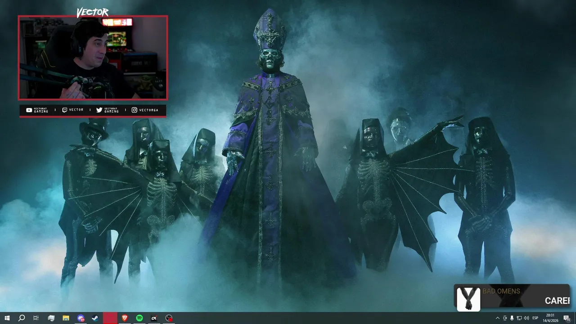576x324 pixels.
Task: Launch File Explorer folder icon
Action: click(x=66, y=318)
